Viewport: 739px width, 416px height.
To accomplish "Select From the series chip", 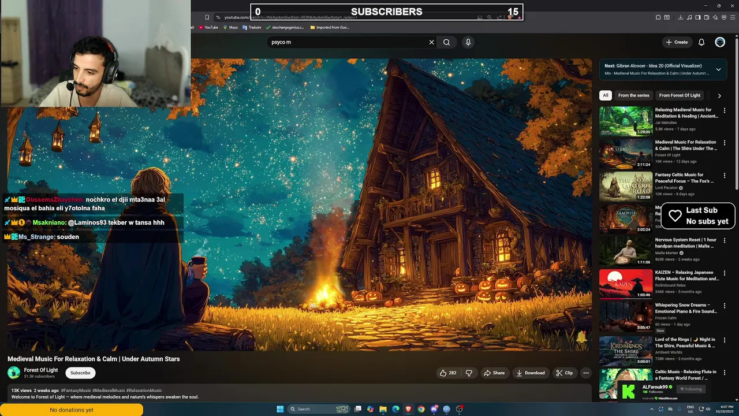I will [x=633, y=95].
